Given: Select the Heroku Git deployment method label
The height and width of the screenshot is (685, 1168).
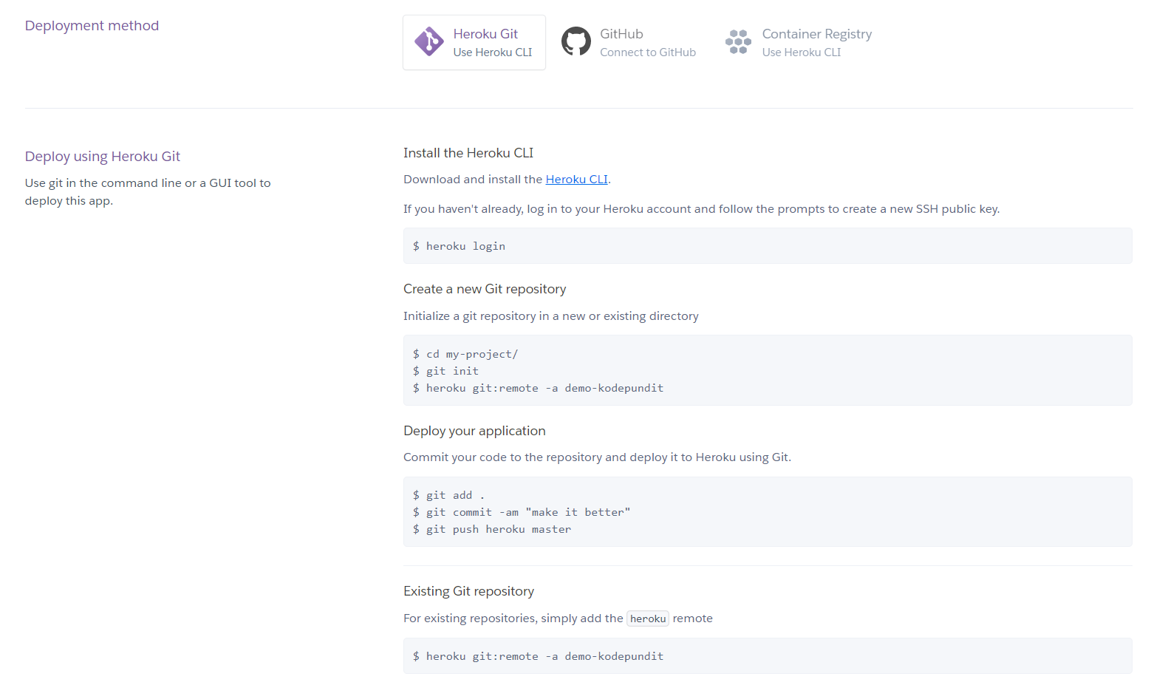Looking at the screenshot, I should [x=485, y=34].
